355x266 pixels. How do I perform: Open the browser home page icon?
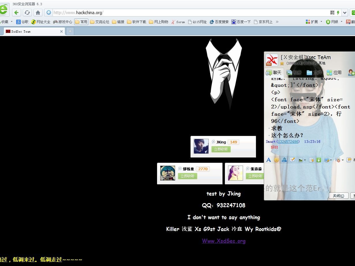click(38, 13)
